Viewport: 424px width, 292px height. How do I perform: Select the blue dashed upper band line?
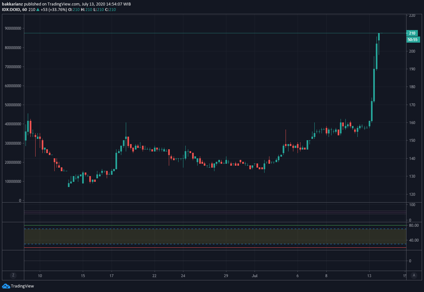[215, 229]
